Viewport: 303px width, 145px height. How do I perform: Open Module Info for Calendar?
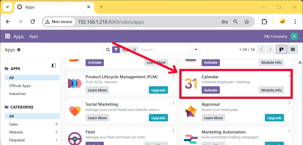271,90
